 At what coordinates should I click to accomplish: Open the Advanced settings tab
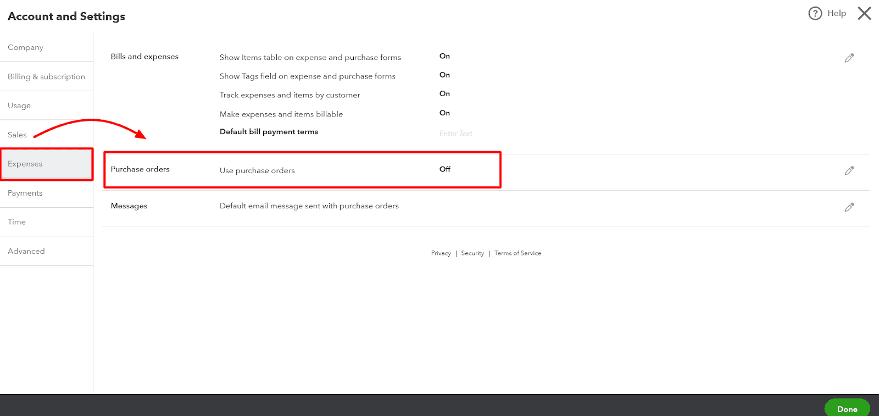[47, 251]
